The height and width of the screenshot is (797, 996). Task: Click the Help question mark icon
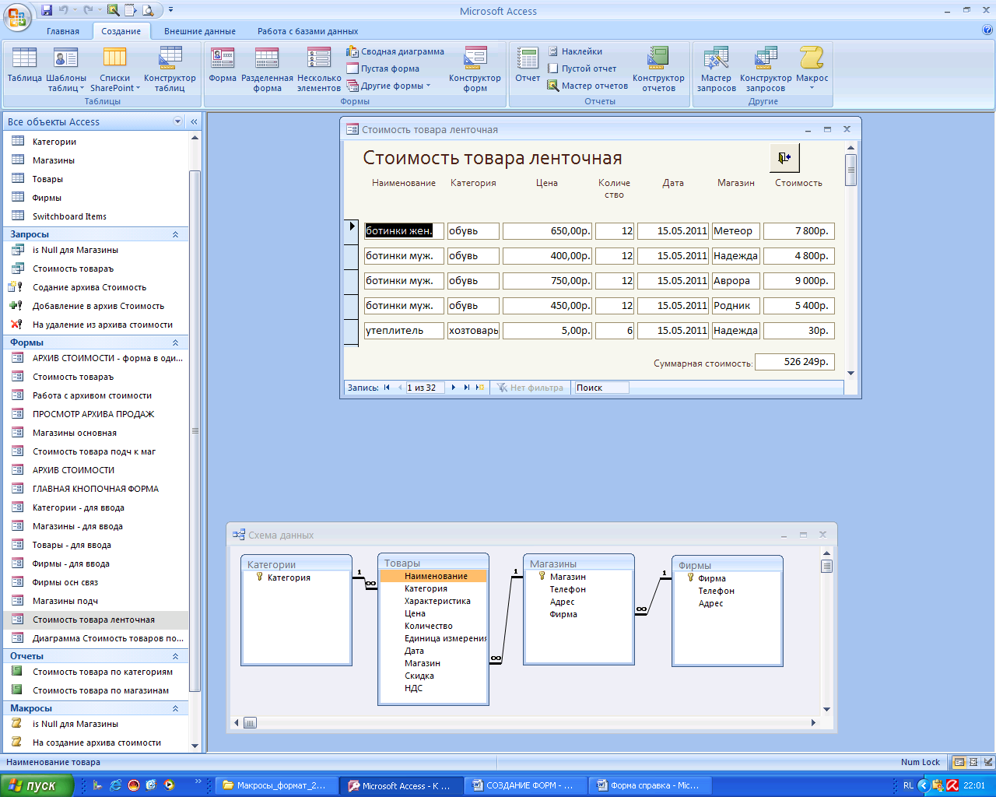point(987,30)
